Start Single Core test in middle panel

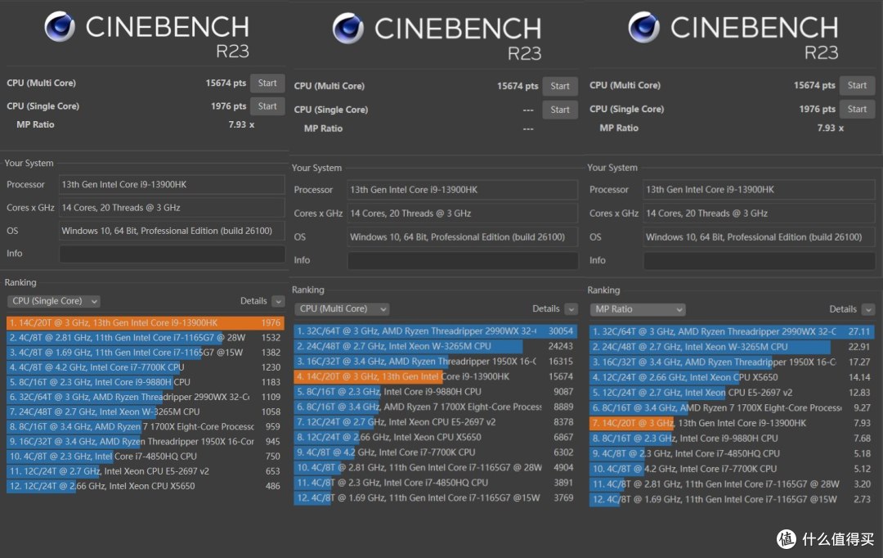click(x=560, y=110)
